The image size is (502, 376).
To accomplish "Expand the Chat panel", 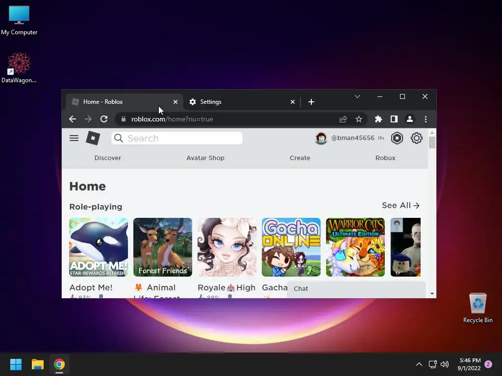I will coord(356,289).
